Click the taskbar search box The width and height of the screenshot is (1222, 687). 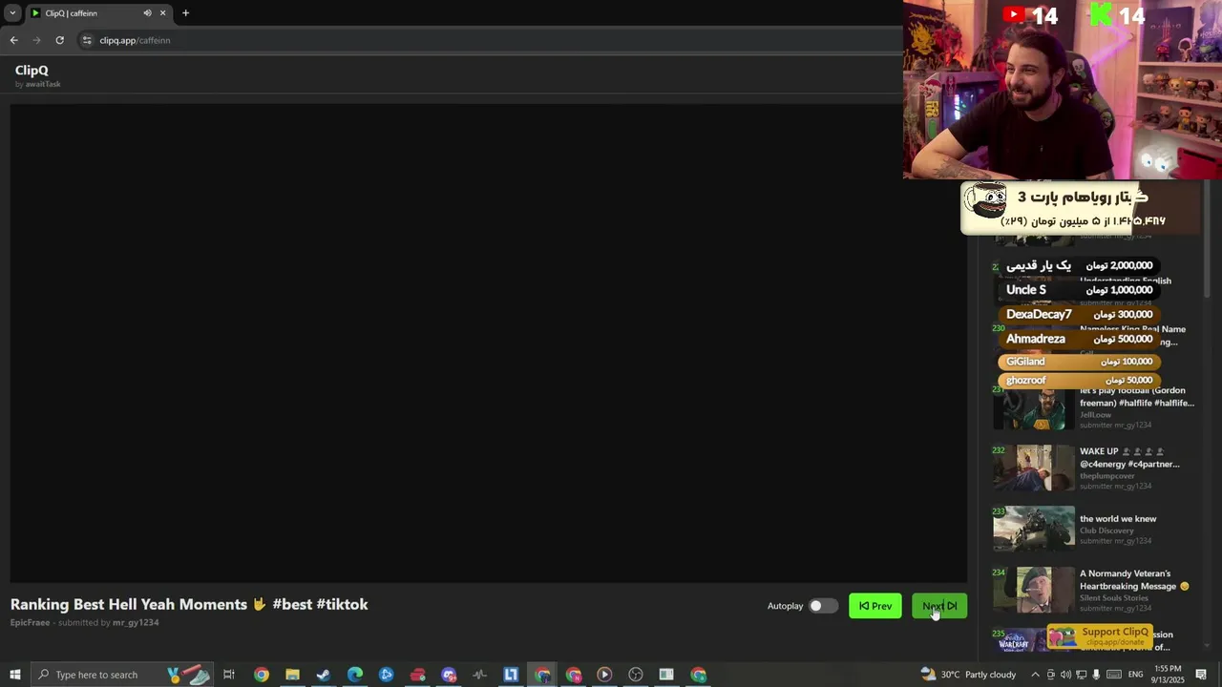tap(122, 675)
